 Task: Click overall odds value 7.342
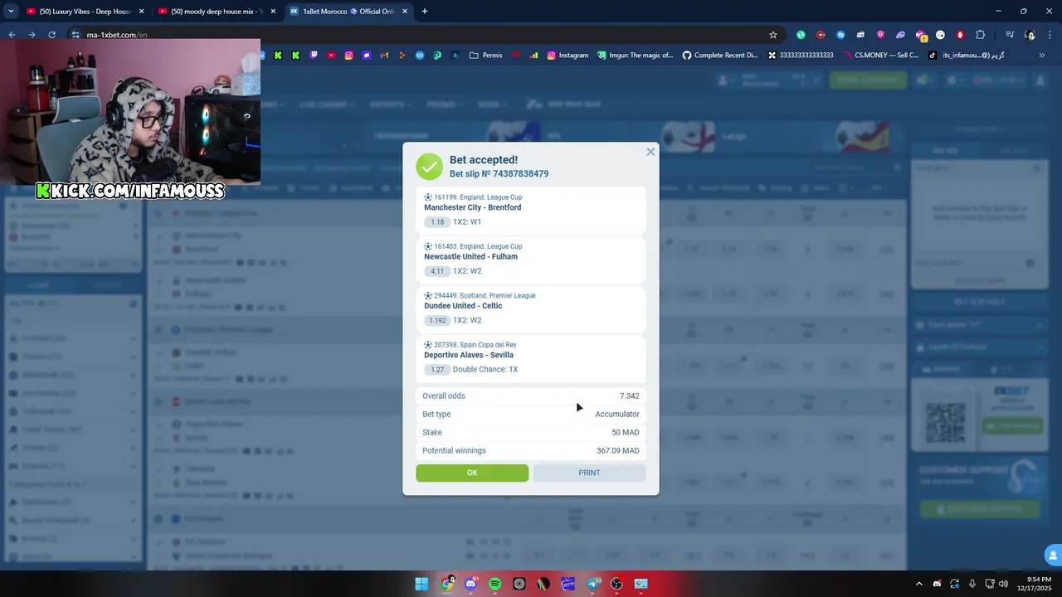pos(629,396)
